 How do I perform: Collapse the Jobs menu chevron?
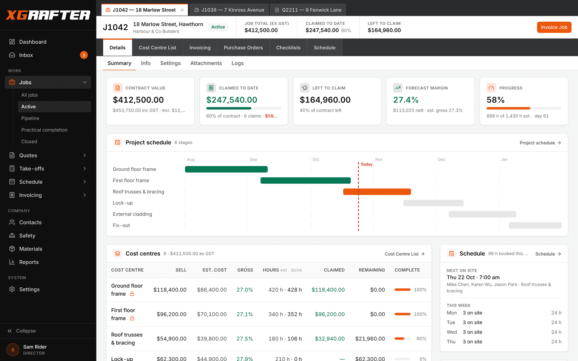pyautogui.click(x=85, y=82)
